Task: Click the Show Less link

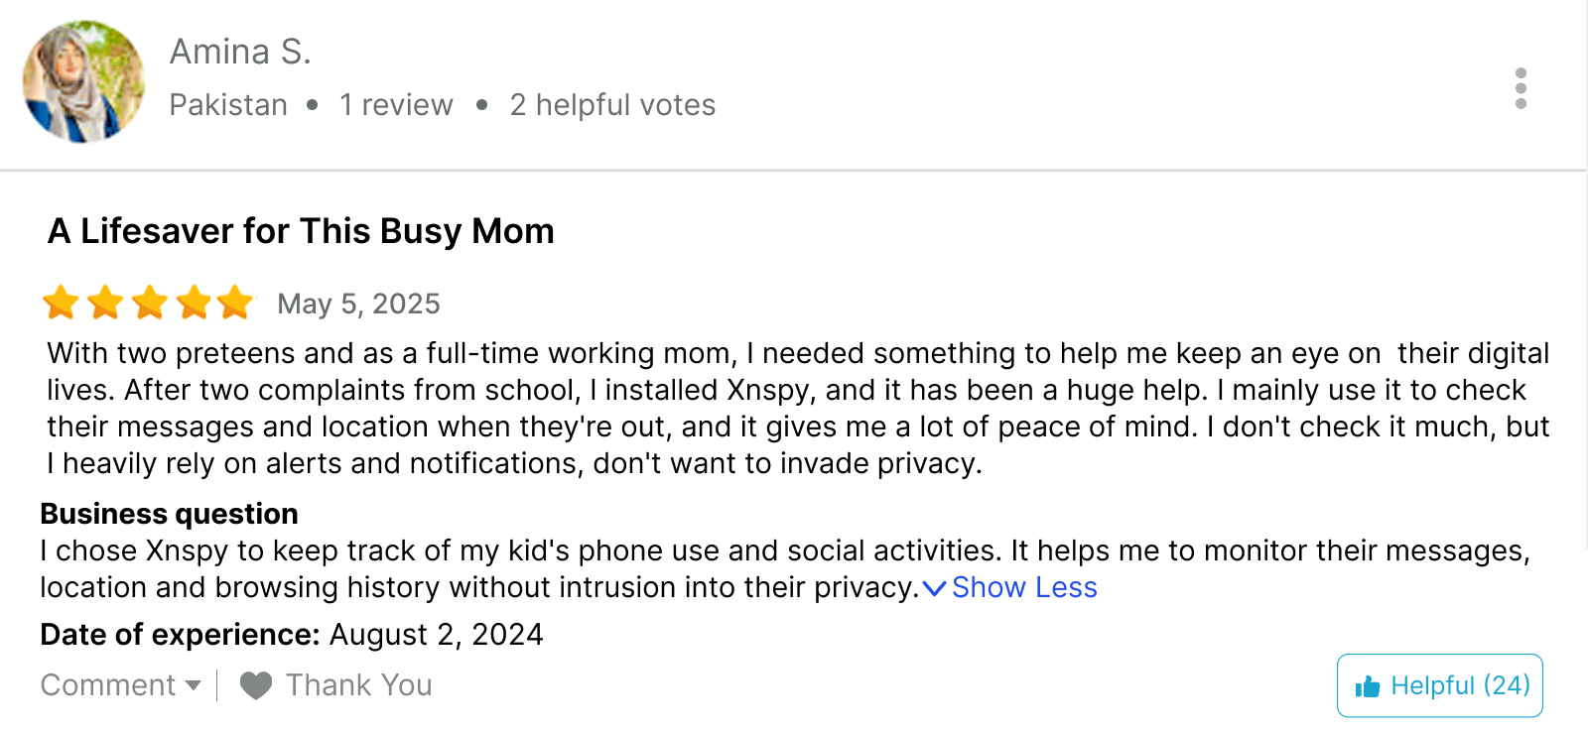Action: tap(1024, 587)
